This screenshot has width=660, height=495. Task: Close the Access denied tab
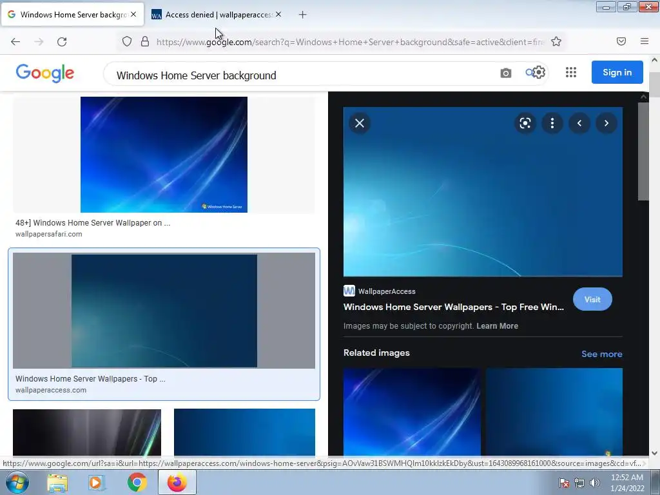click(x=278, y=14)
